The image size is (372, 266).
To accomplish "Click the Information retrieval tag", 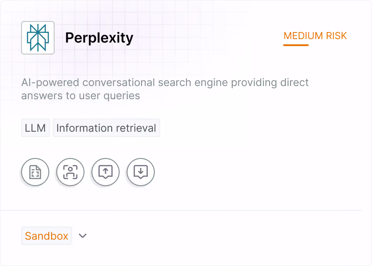I will (x=106, y=128).
